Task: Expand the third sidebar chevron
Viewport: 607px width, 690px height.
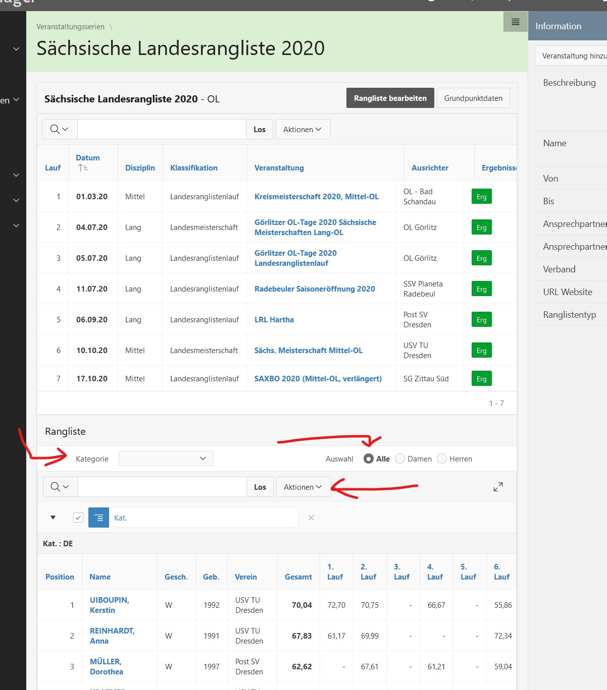Action: (16, 175)
